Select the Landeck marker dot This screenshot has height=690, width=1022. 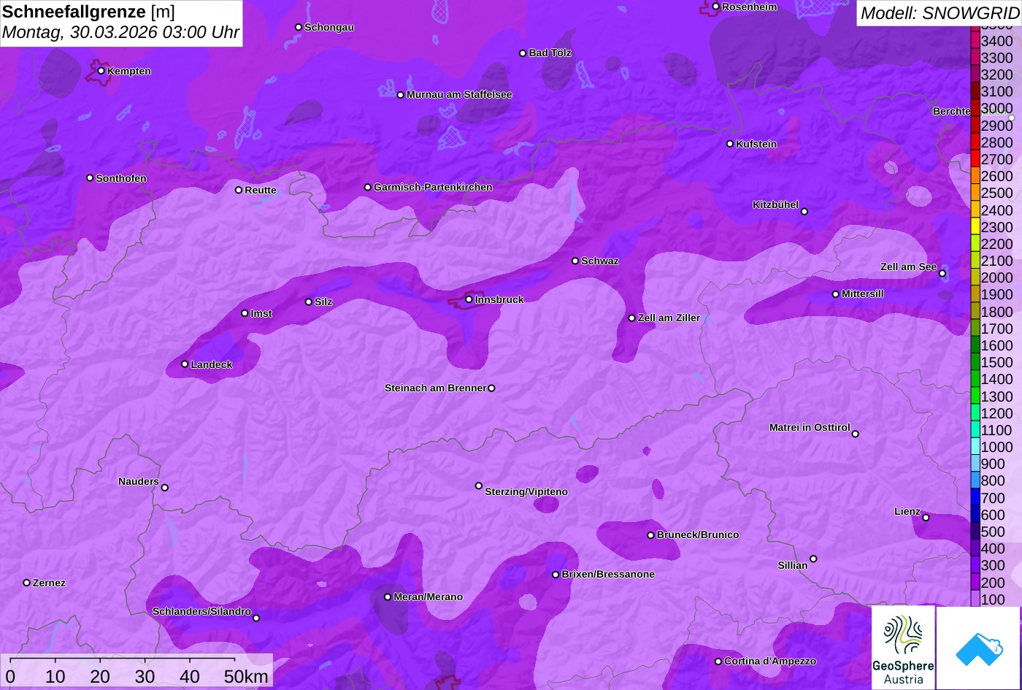tap(185, 364)
